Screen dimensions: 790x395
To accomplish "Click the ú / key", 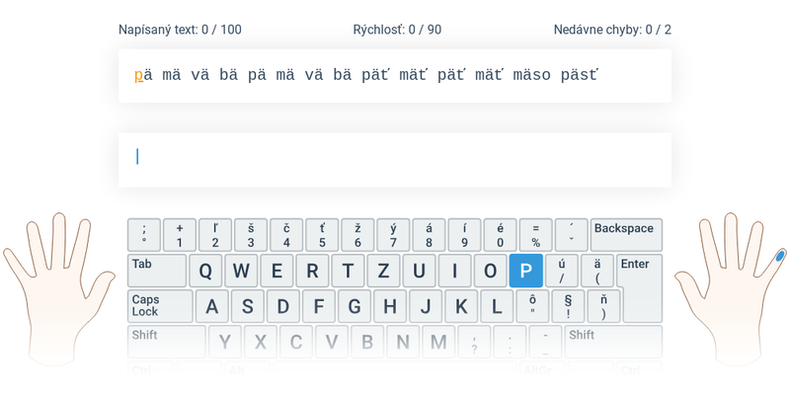I will [562, 271].
